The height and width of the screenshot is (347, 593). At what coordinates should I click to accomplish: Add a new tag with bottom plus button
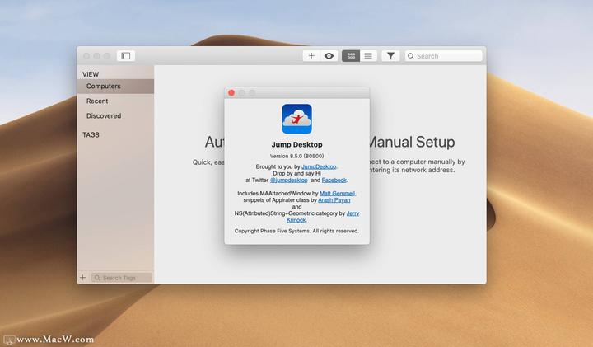click(82, 278)
